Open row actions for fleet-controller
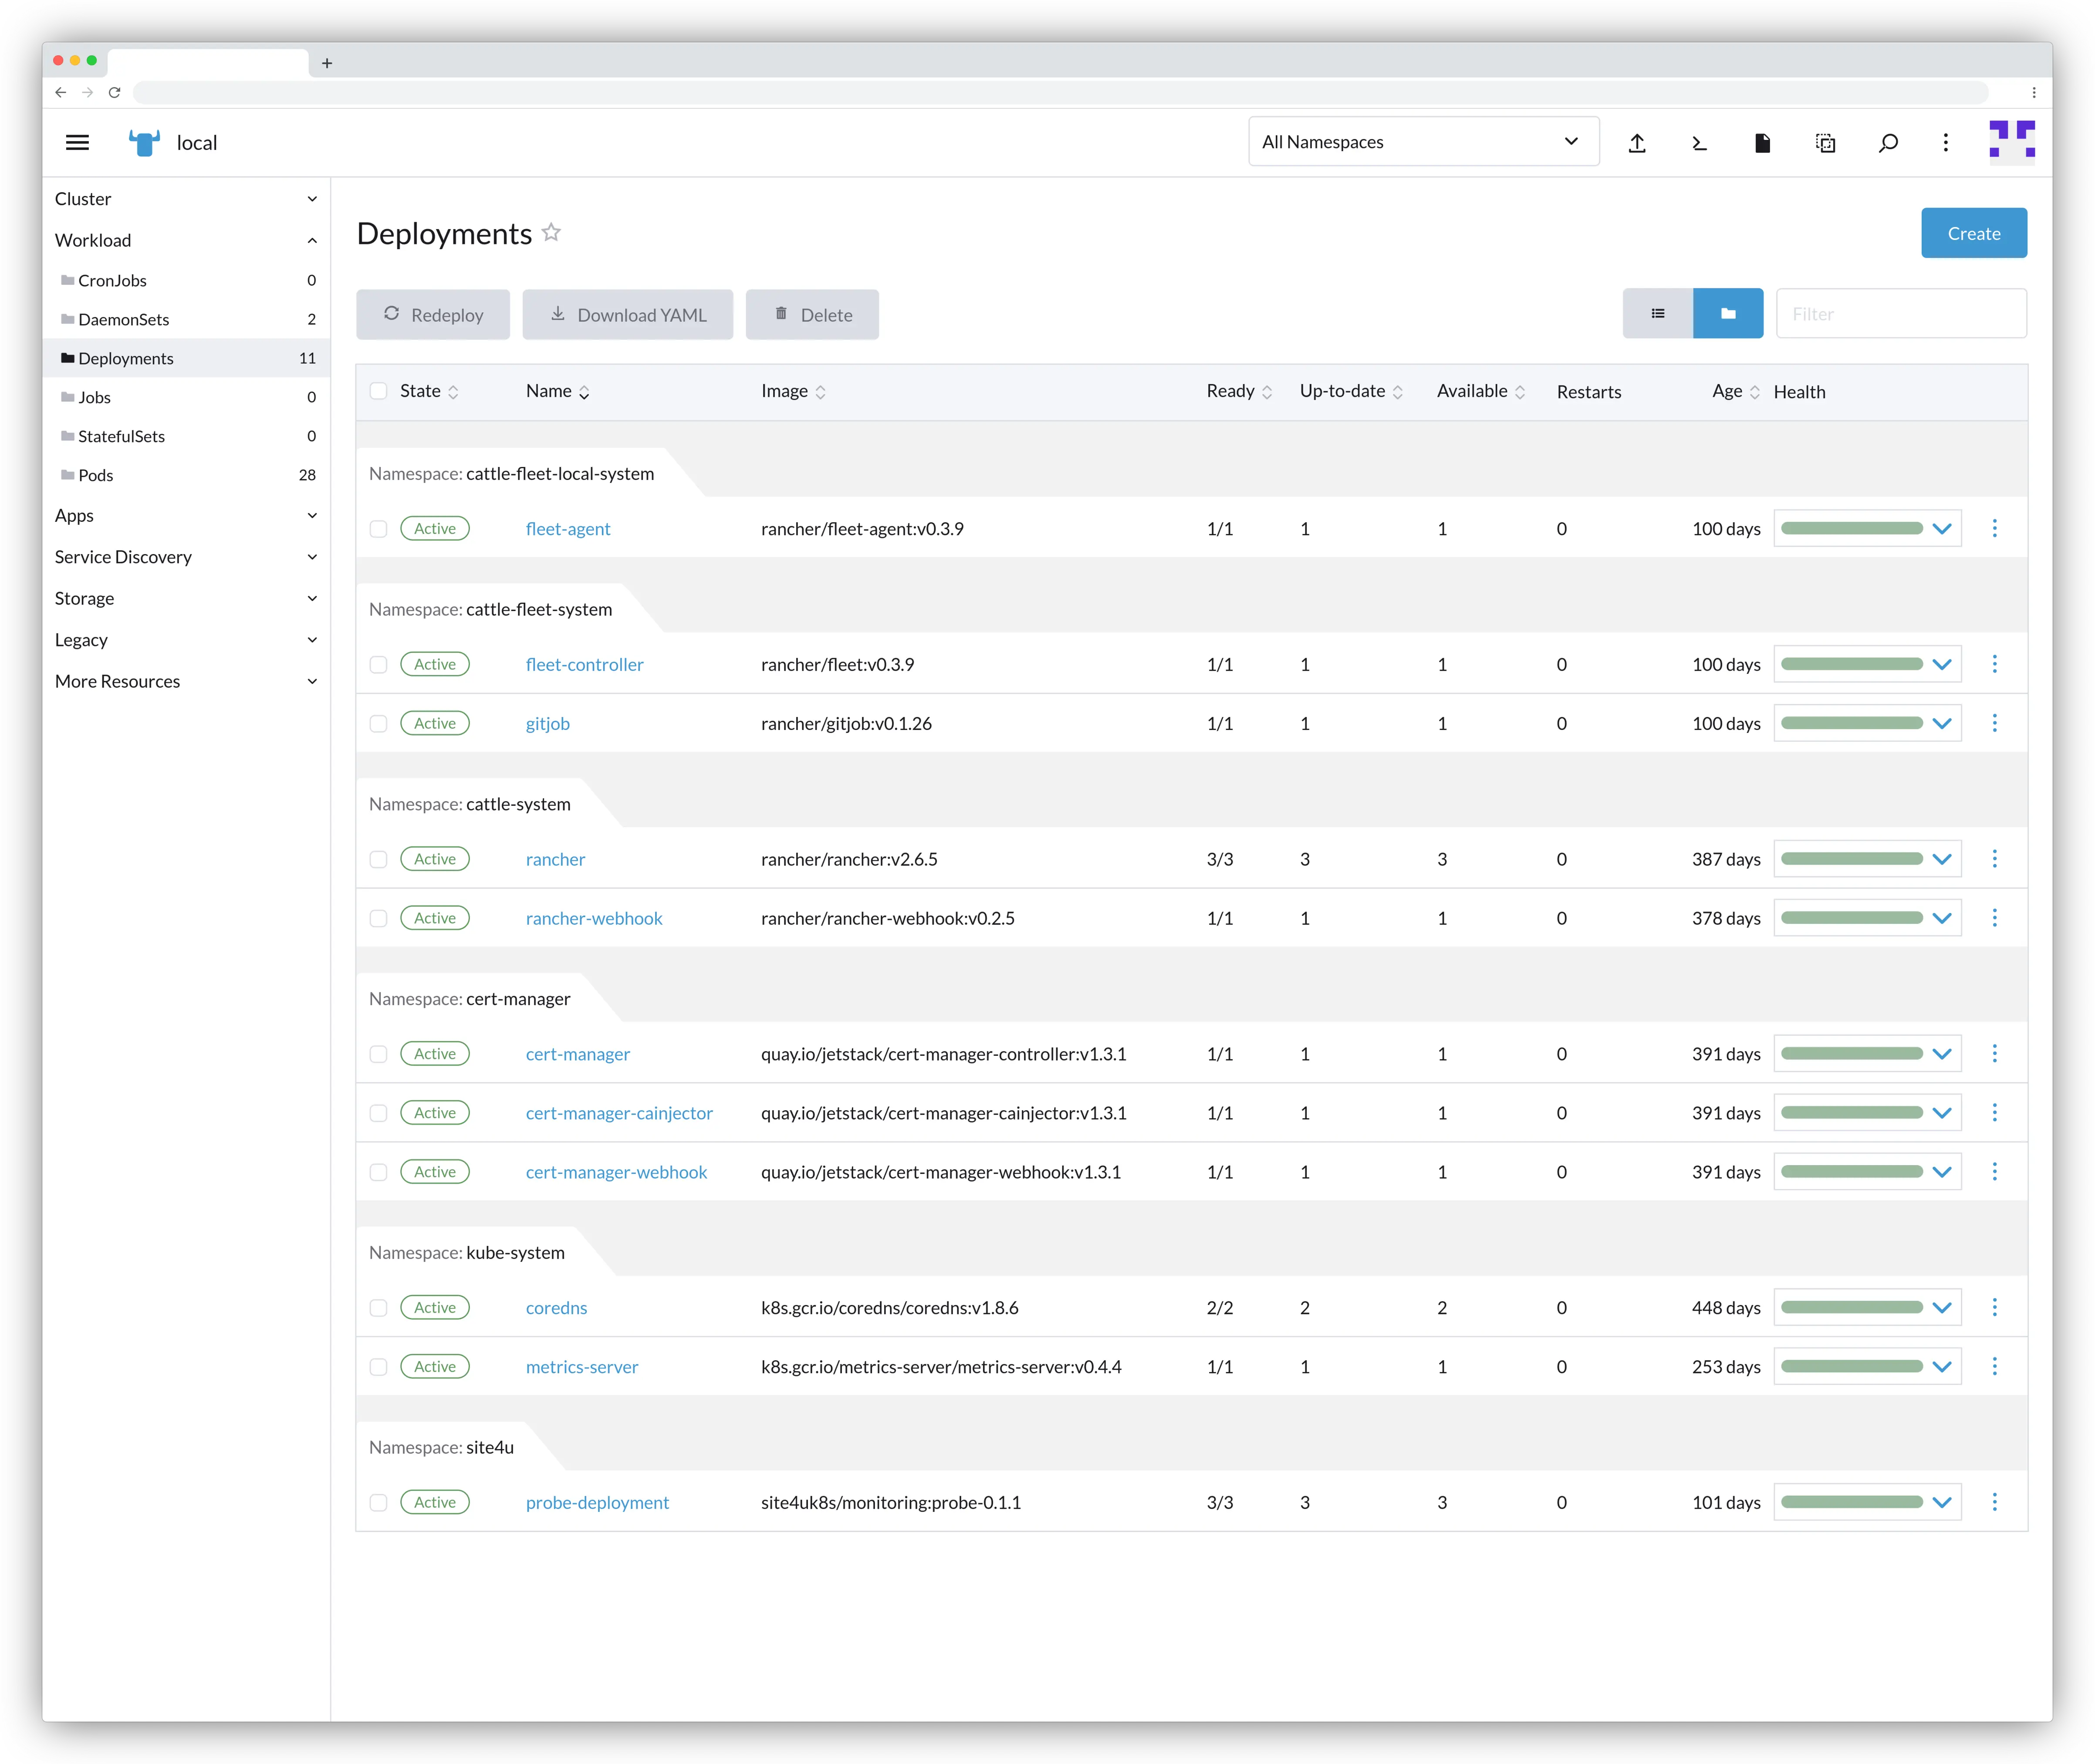 coord(1994,664)
